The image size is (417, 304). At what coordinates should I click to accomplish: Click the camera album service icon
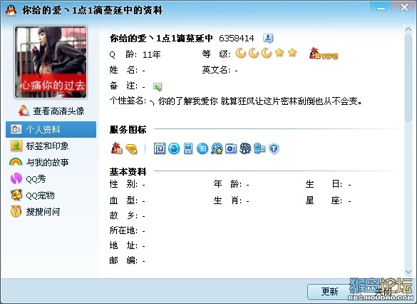click(231, 148)
